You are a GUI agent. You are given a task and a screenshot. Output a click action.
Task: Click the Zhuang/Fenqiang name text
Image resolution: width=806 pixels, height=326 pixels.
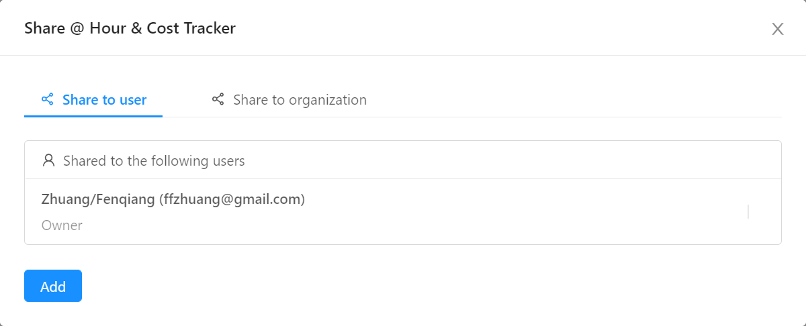[98, 199]
